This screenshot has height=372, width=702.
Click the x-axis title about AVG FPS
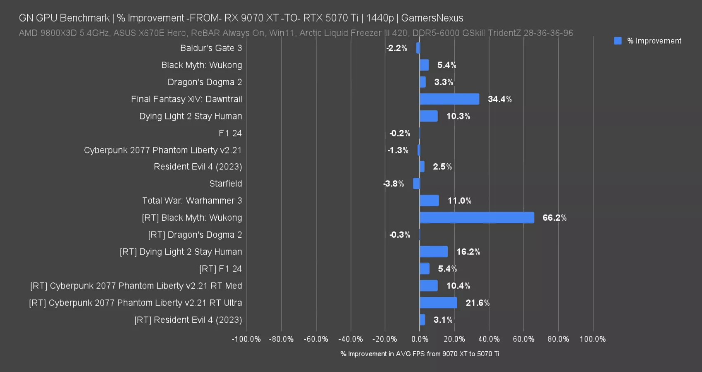coord(420,354)
